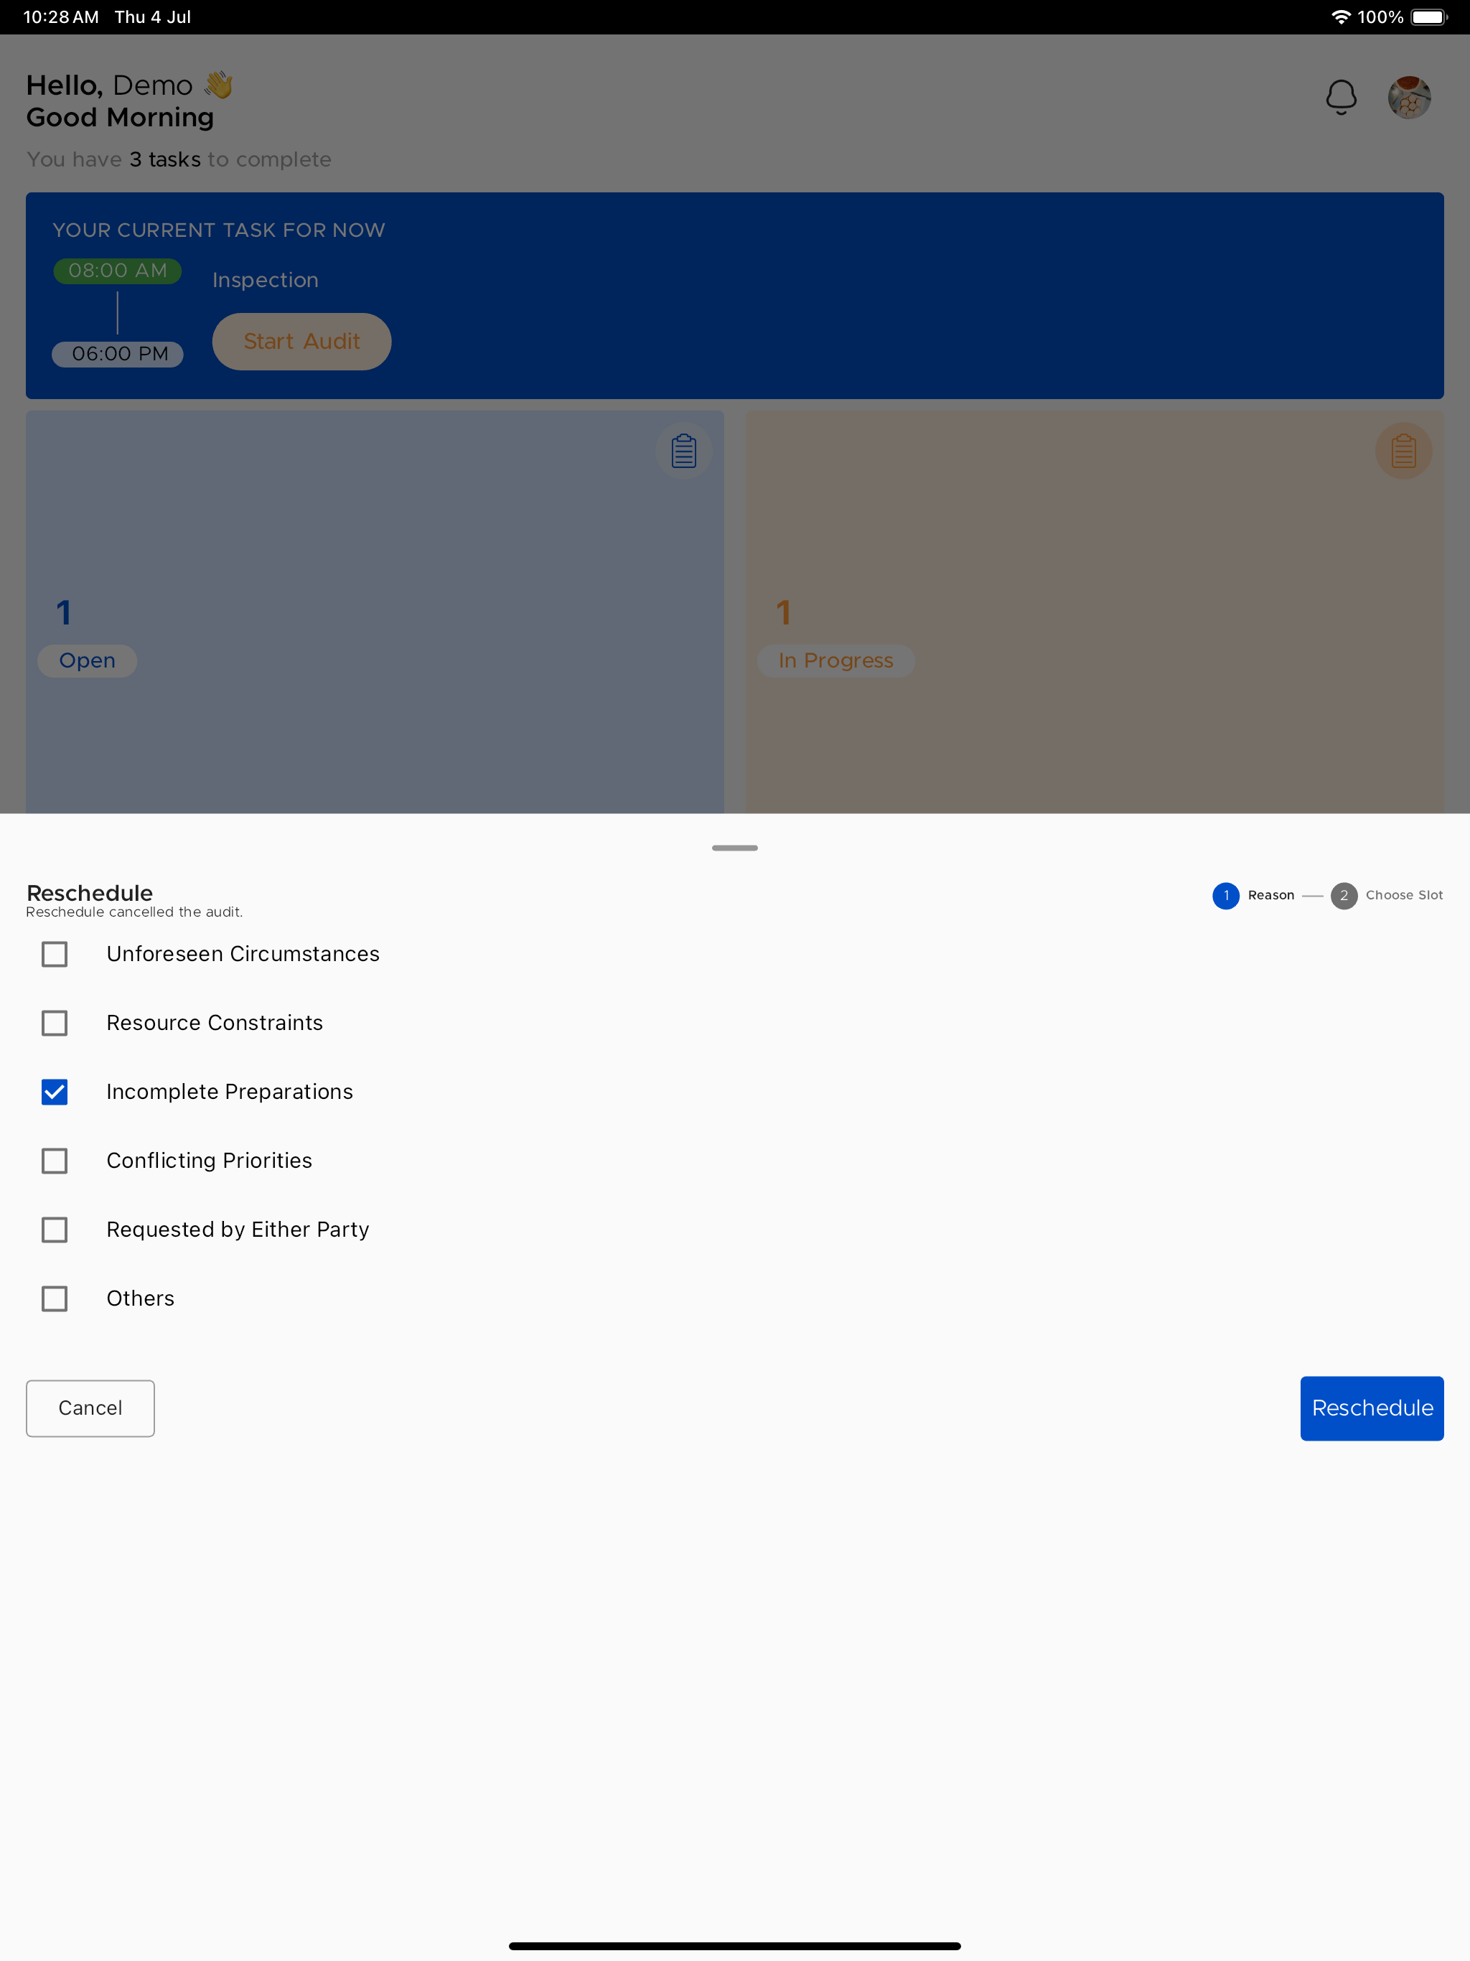Check the Requested by Either Party checkbox
Viewport: 1470px width, 1961px height.
[x=55, y=1230]
